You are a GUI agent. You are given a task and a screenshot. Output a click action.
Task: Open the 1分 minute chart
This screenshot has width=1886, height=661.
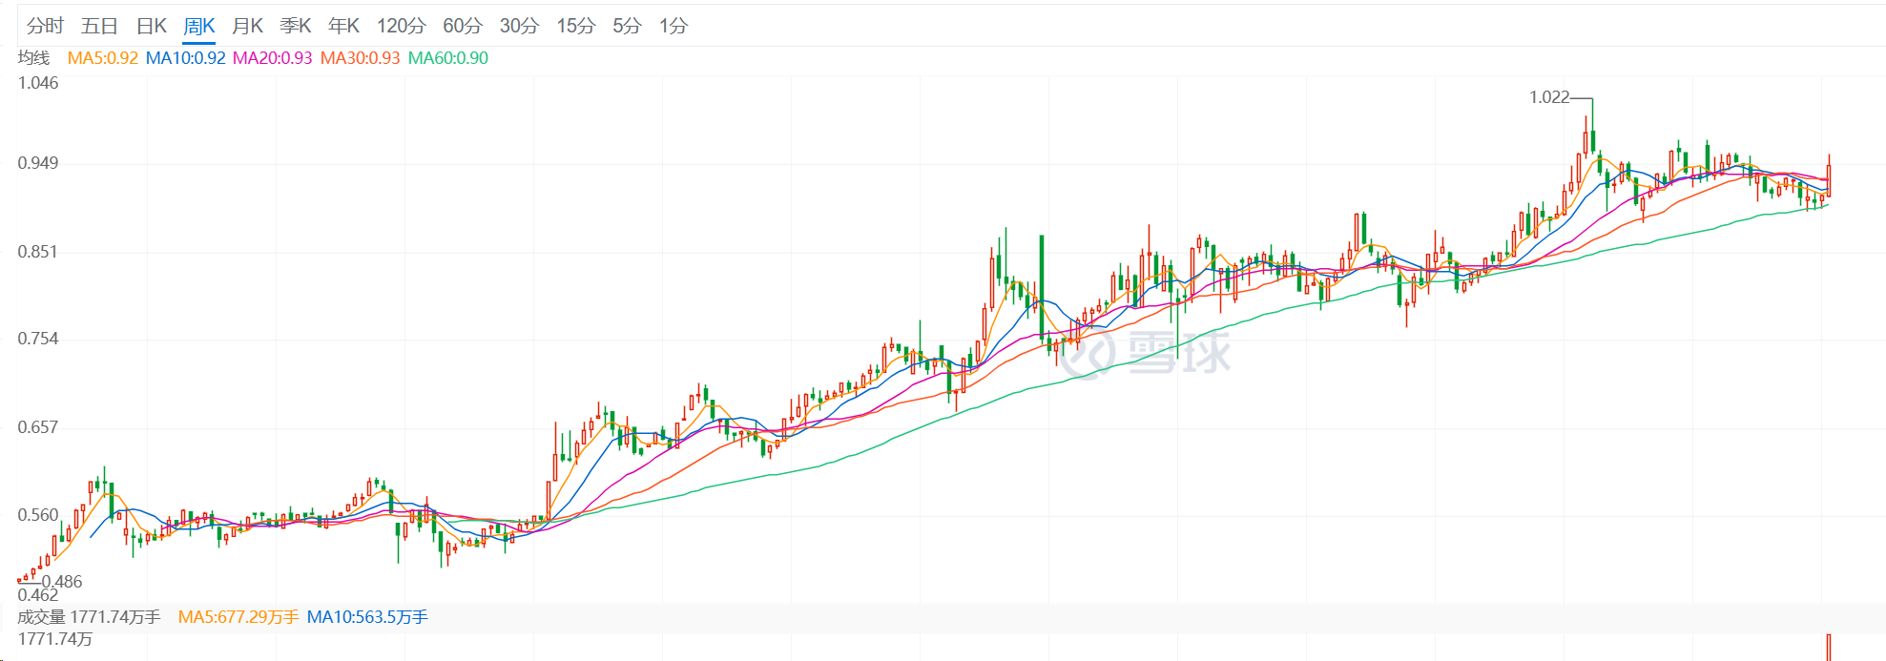pos(674,26)
